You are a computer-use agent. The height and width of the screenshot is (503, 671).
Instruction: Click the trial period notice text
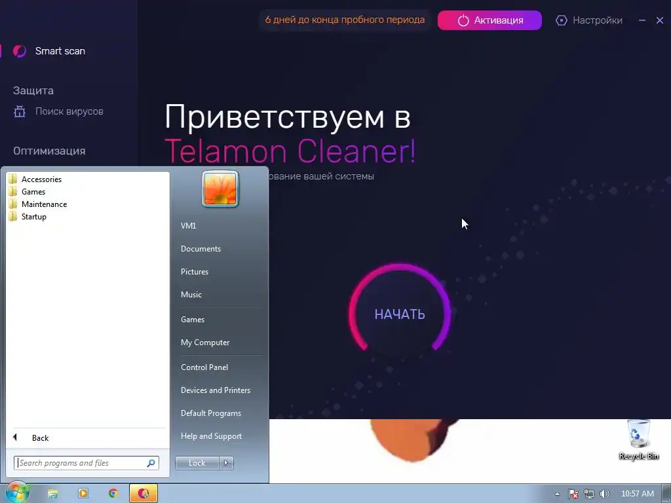point(345,20)
